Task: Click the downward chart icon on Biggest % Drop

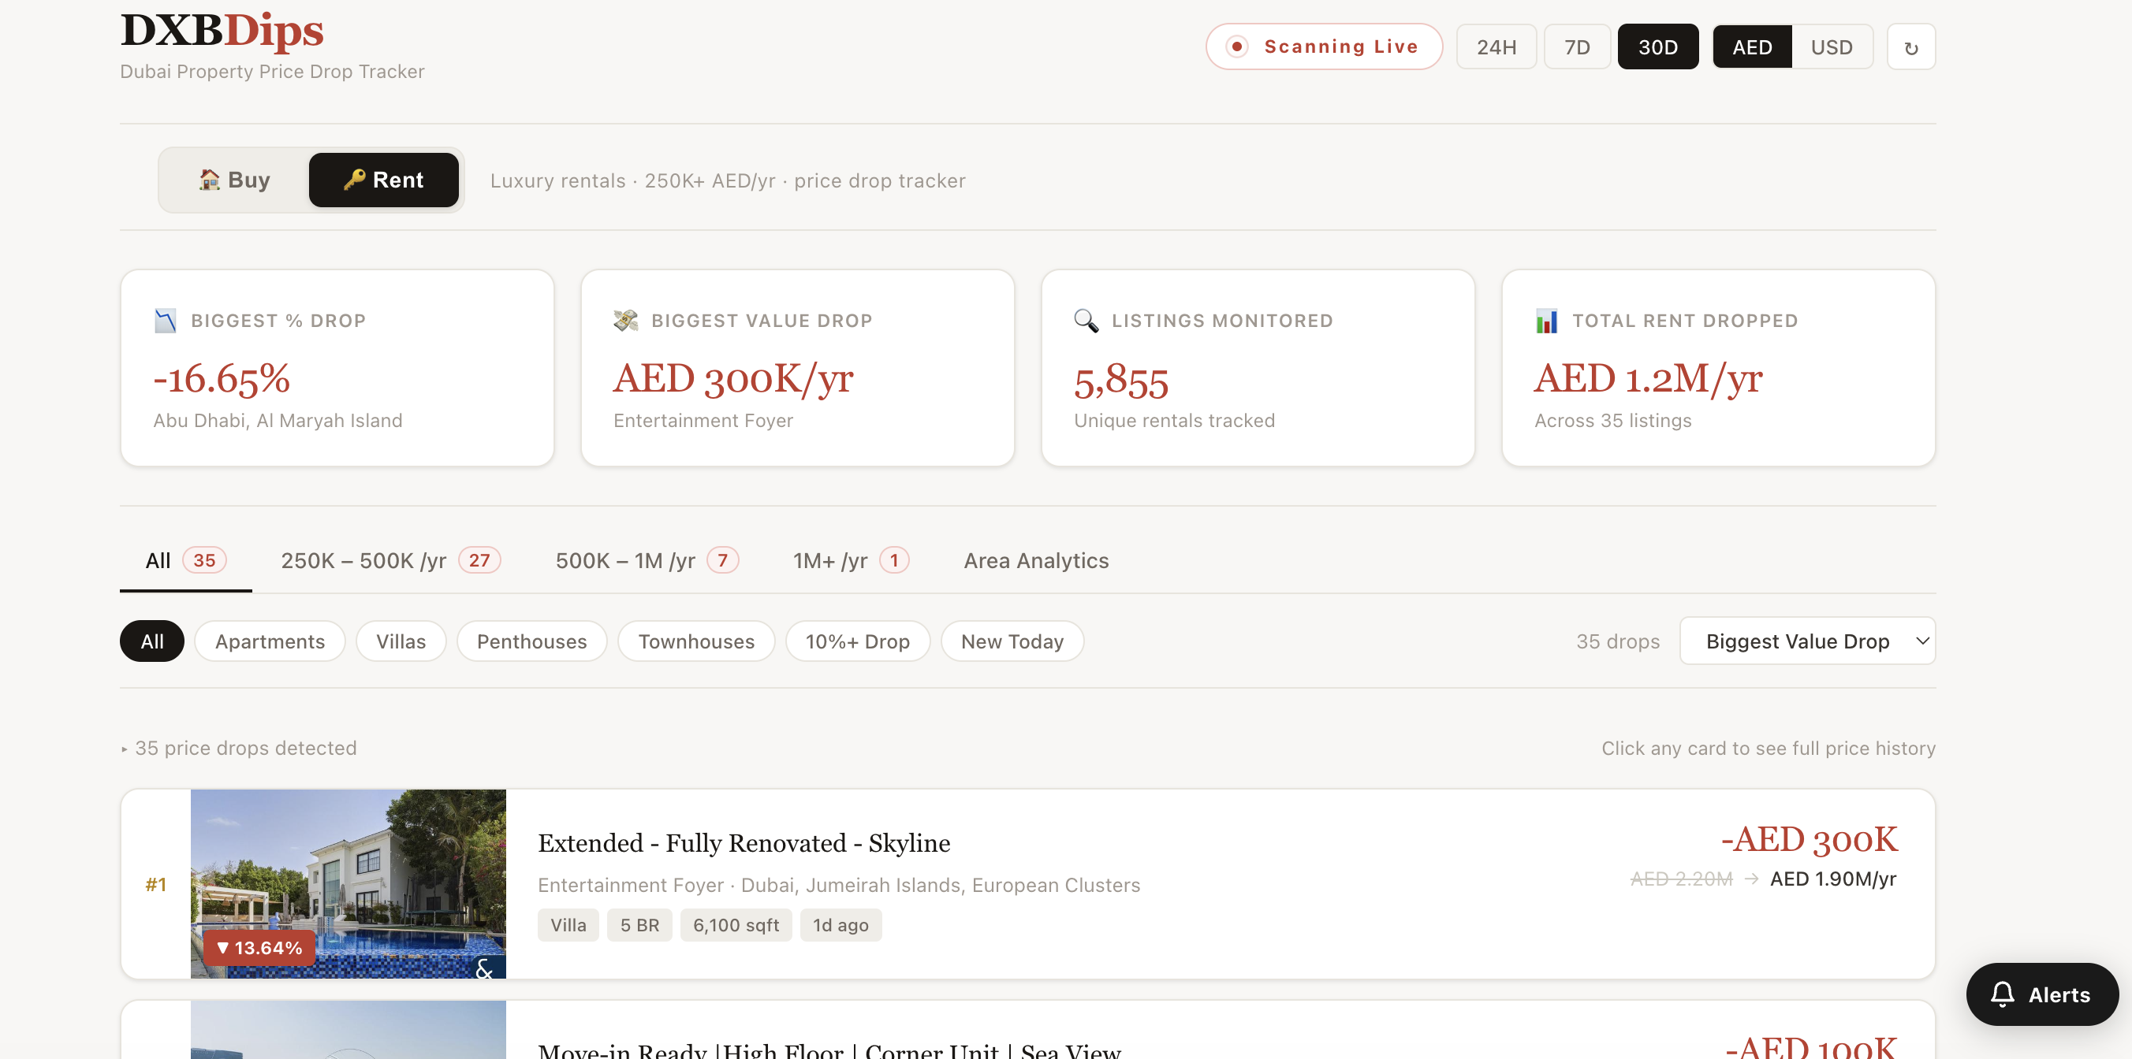Action: [x=165, y=321]
